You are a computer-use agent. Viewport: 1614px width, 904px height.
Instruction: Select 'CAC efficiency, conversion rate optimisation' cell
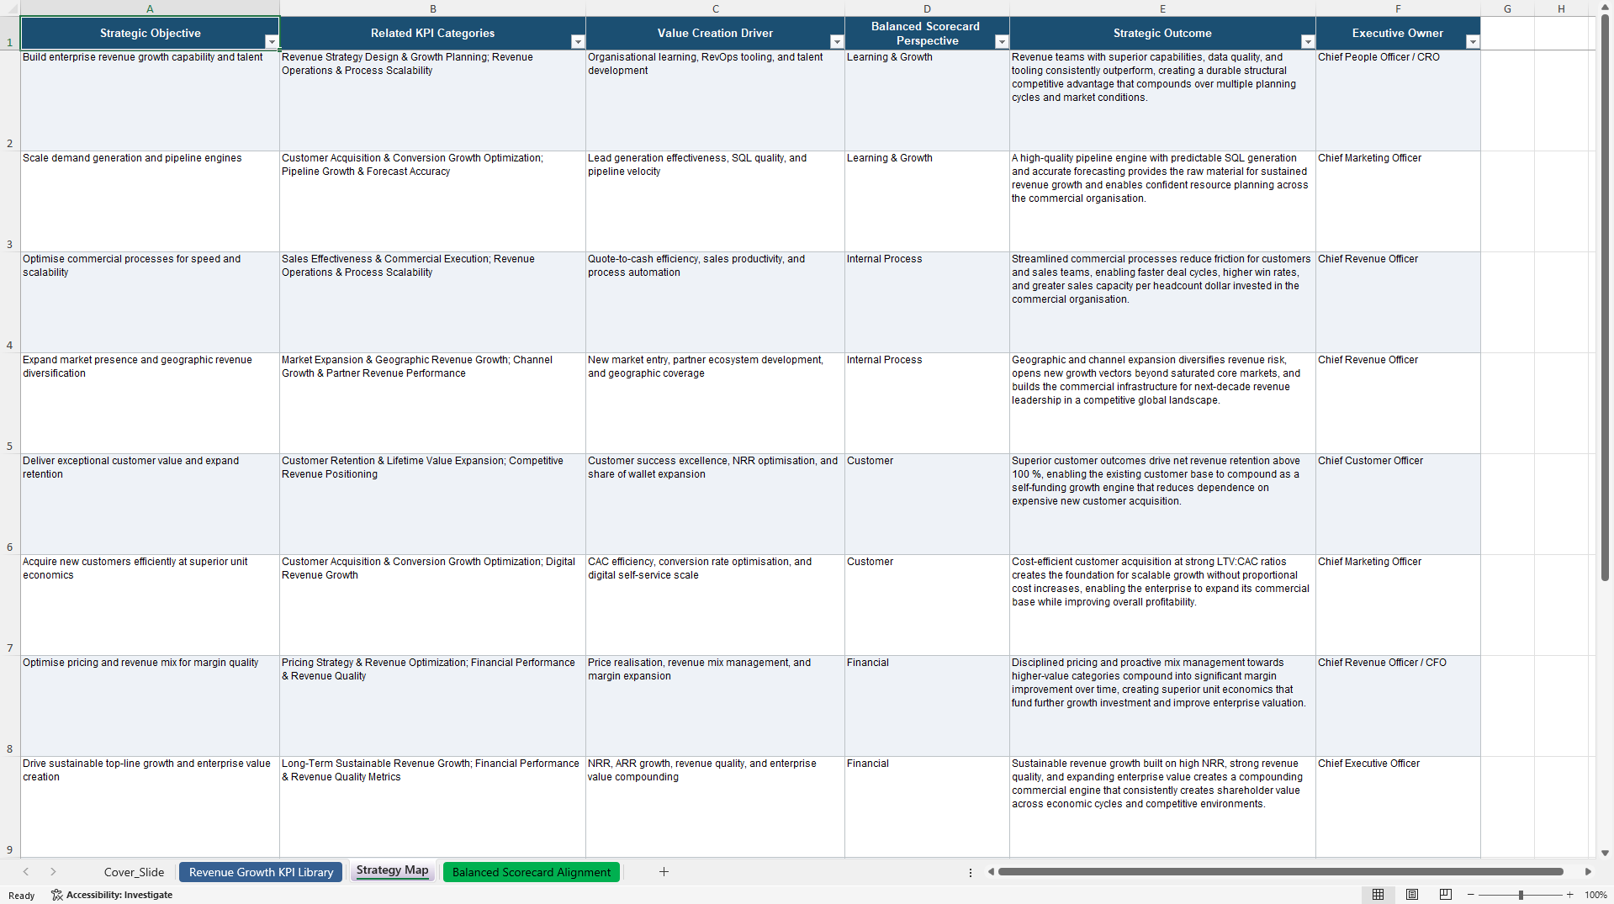[715, 605]
